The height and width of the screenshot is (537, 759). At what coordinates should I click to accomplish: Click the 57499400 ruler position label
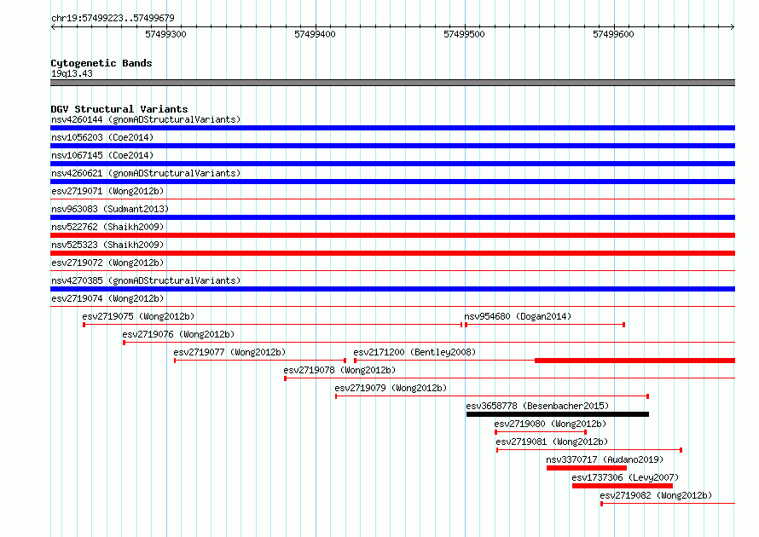click(315, 34)
